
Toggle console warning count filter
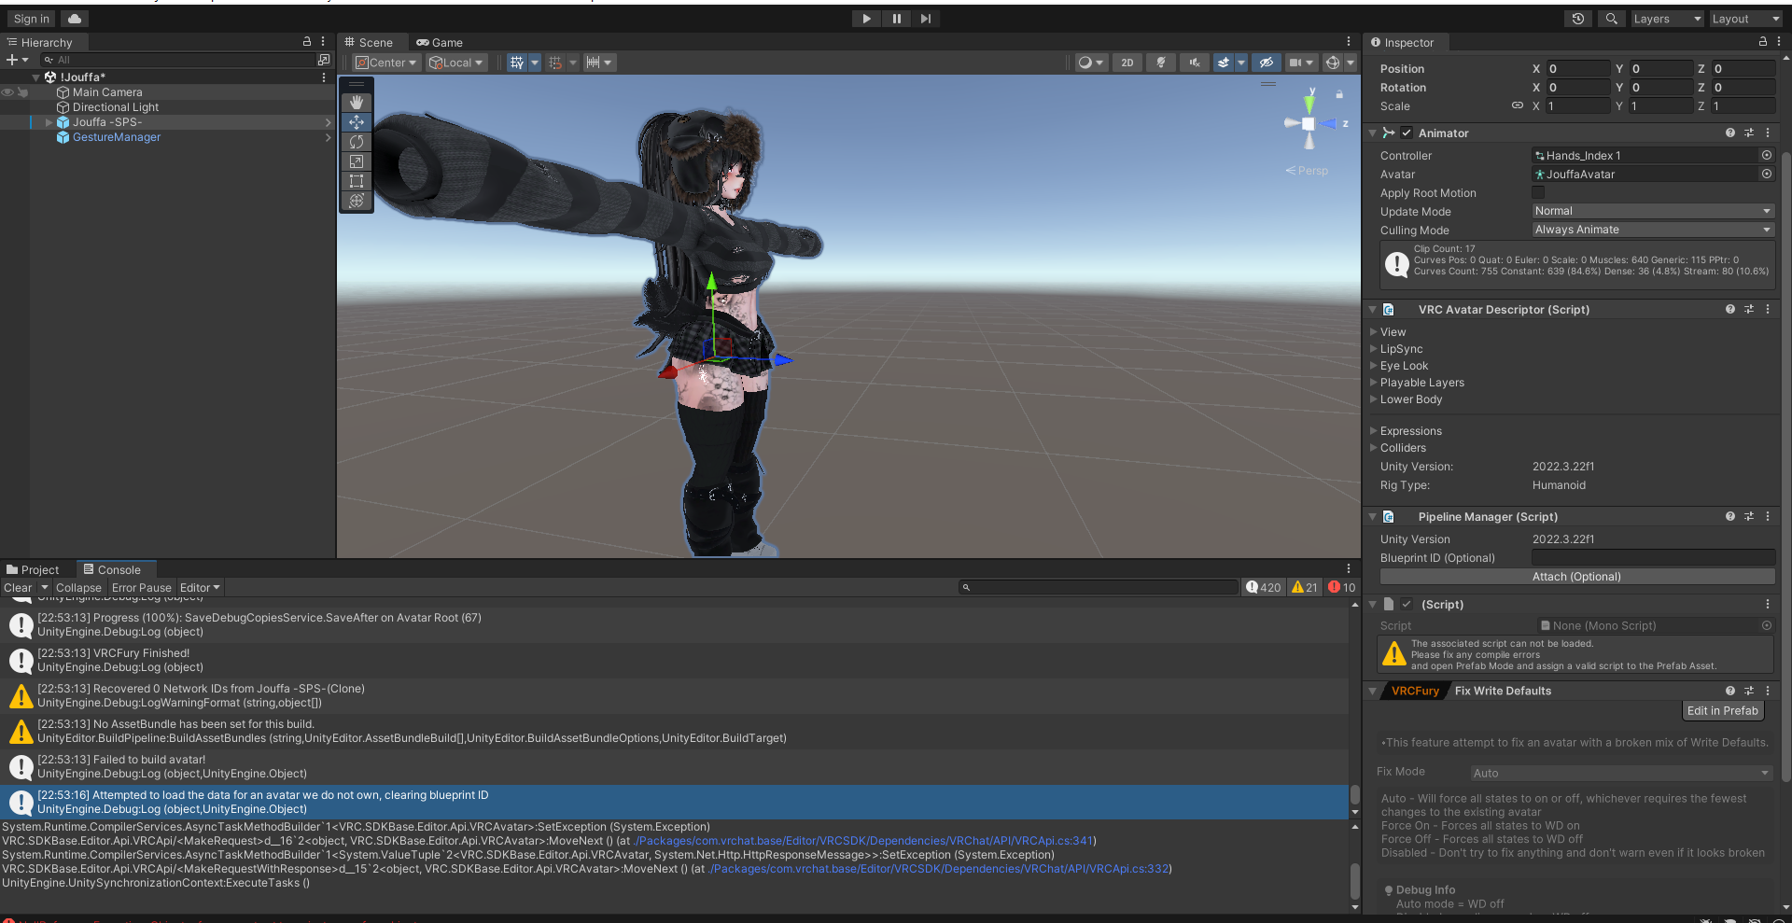coord(1305,588)
